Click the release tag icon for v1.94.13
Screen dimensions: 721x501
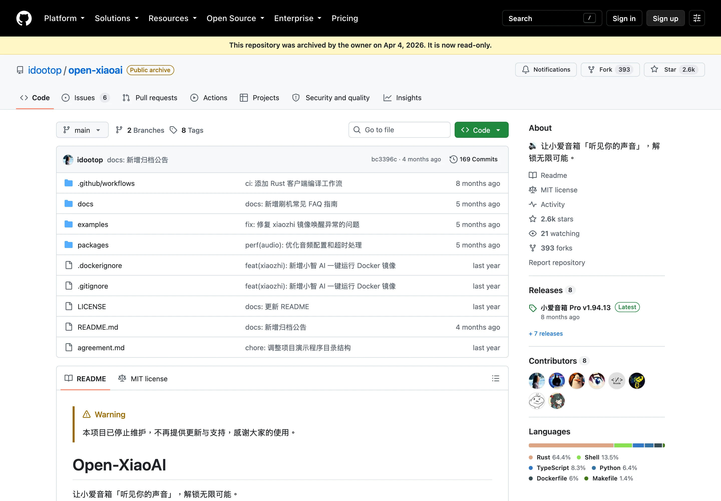[x=533, y=308]
